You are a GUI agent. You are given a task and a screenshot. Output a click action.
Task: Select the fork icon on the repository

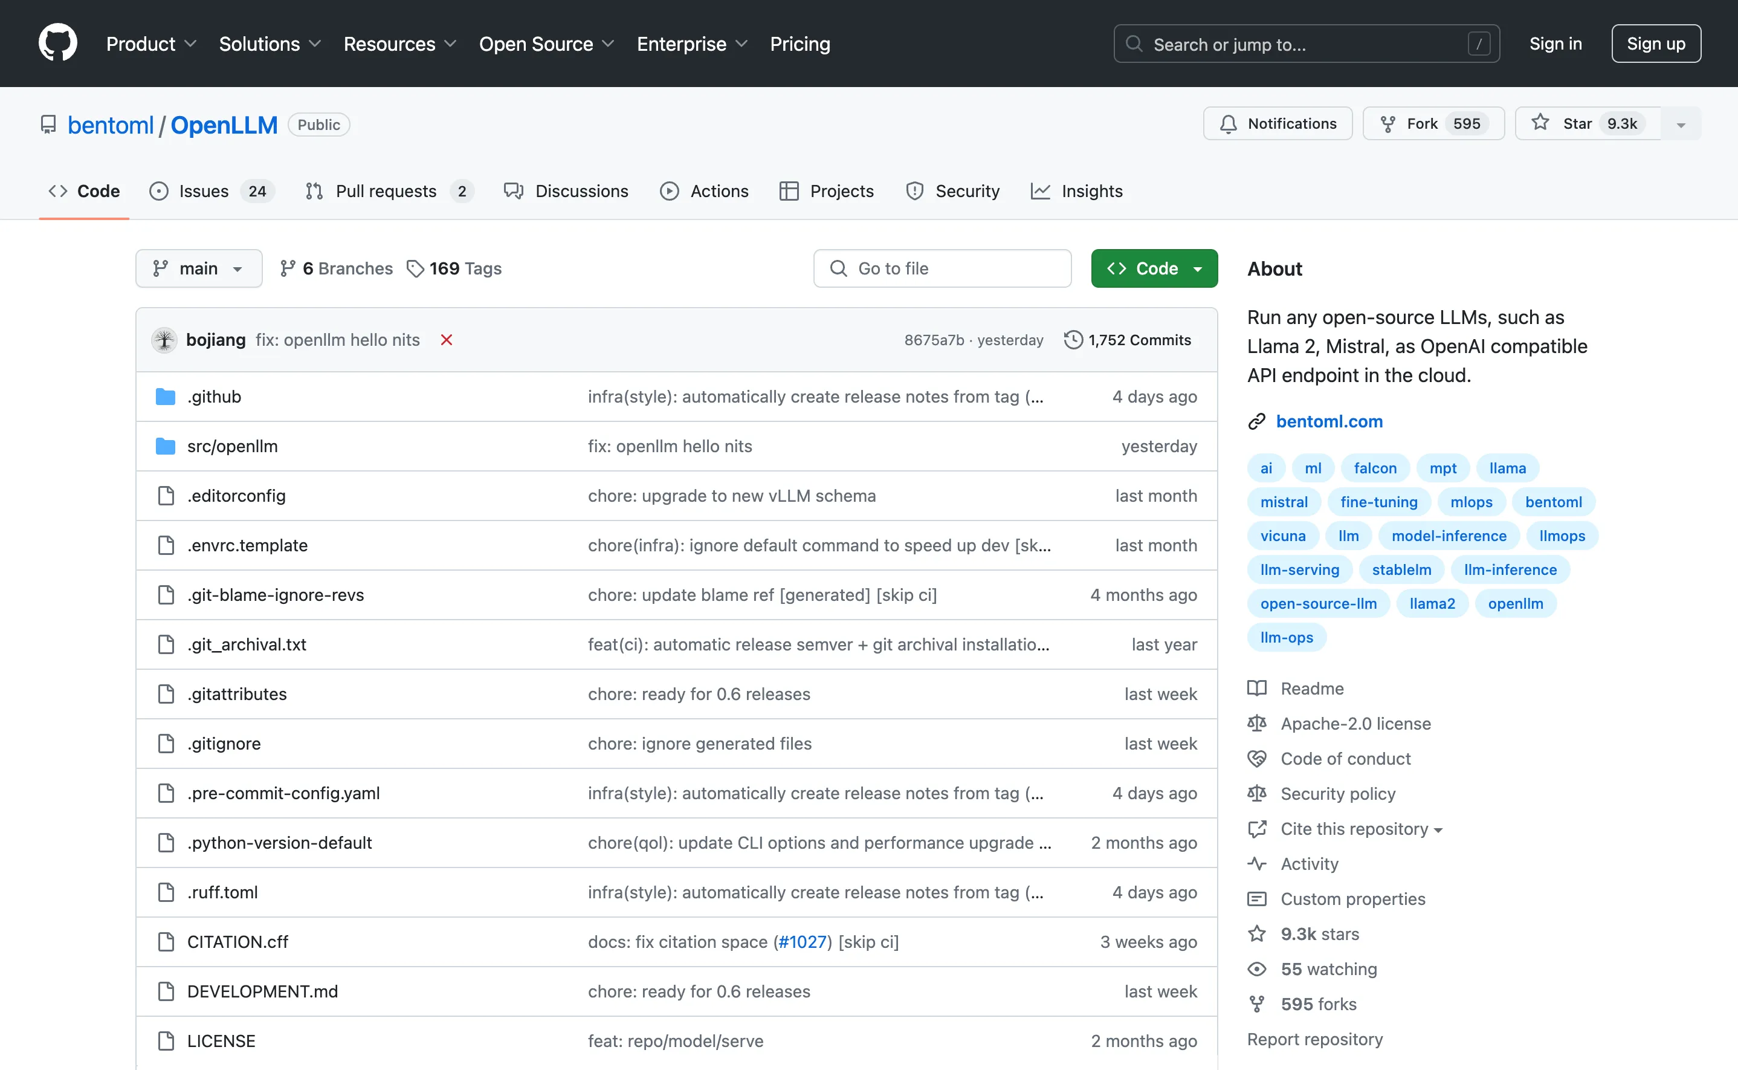click(1388, 123)
